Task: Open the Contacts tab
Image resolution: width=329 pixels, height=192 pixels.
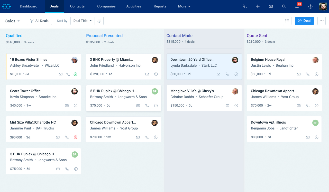Action: click(x=77, y=6)
